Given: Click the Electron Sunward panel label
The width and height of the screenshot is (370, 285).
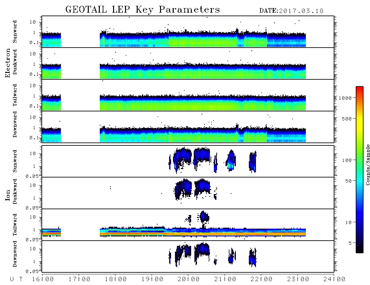Looking at the screenshot, I should pos(15,32).
